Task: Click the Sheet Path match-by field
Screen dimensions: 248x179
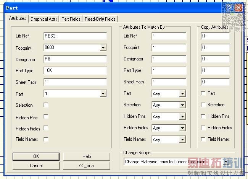Action: click(x=169, y=82)
